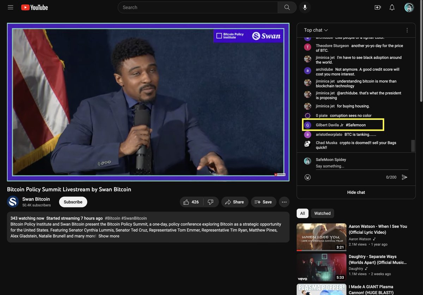The width and height of the screenshot is (423, 295).
Task: Click 'for buying housing.' chat message
Action: (353, 106)
